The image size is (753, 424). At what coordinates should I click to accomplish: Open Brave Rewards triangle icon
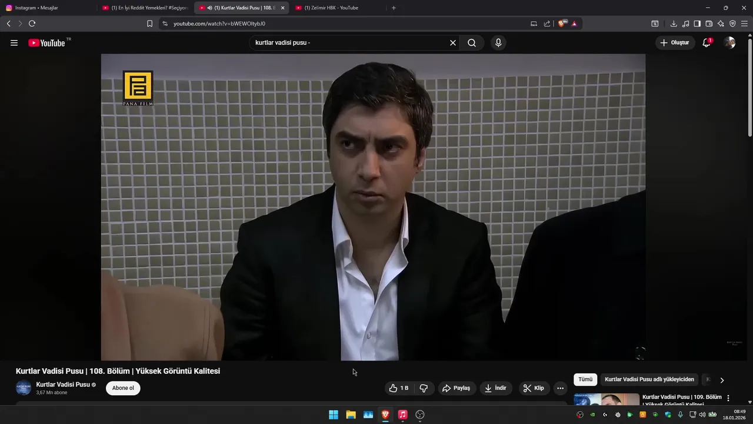coord(574,24)
